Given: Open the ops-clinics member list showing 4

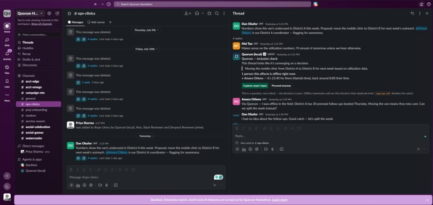Looking at the screenshot, I should (x=187, y=13).
